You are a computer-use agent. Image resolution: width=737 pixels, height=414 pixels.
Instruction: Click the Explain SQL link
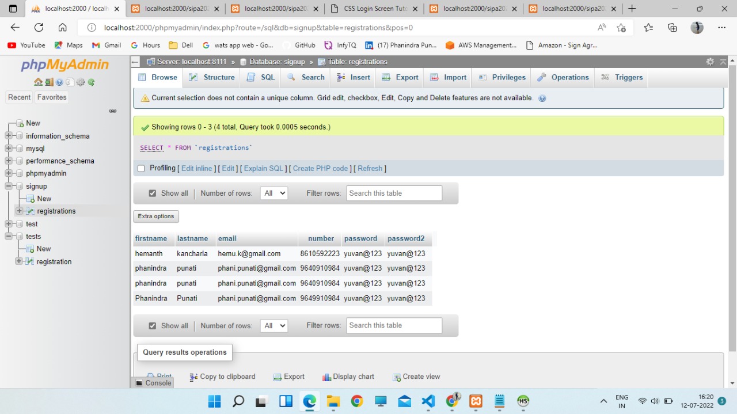tap(264, 169)
